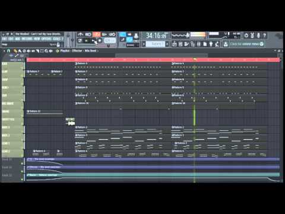Open the playlist view from window toolbar

(x=175, y=44)
